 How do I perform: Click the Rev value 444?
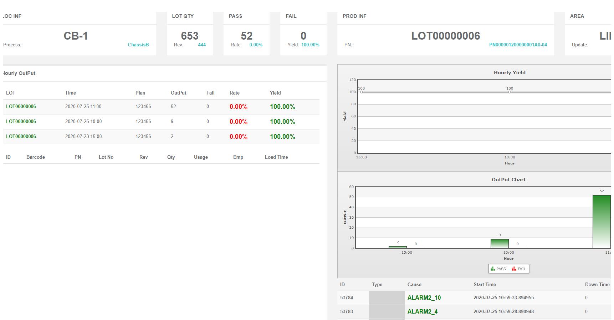pyautogui.click(x=202, y=45)
